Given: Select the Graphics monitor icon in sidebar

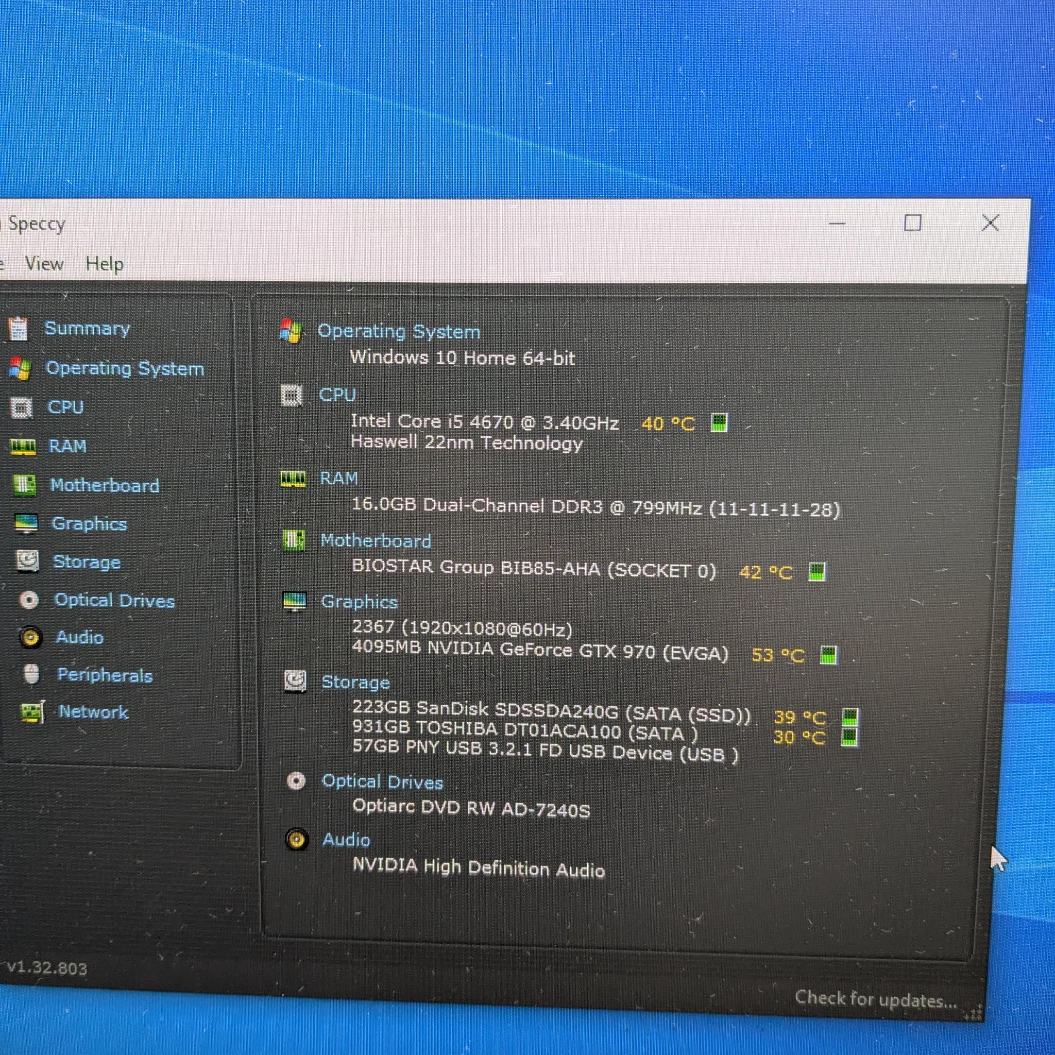Looking at the screenshot, I should [x=26, y=524].
